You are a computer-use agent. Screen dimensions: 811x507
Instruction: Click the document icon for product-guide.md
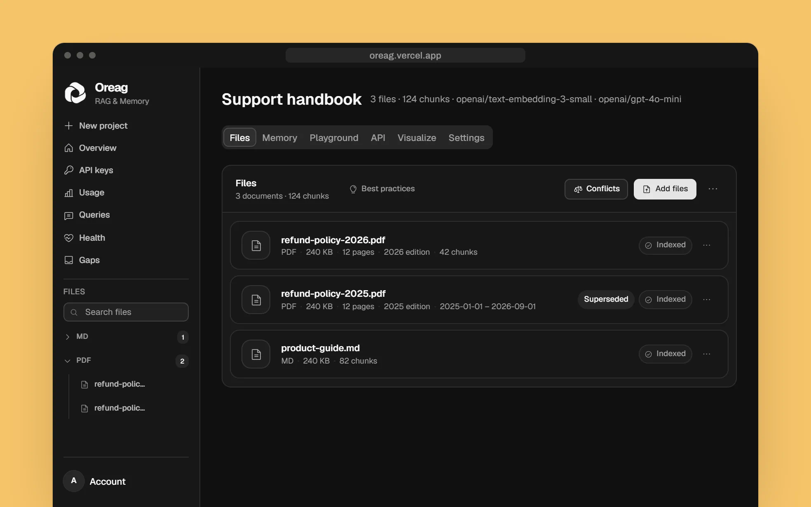coord(256,354)
